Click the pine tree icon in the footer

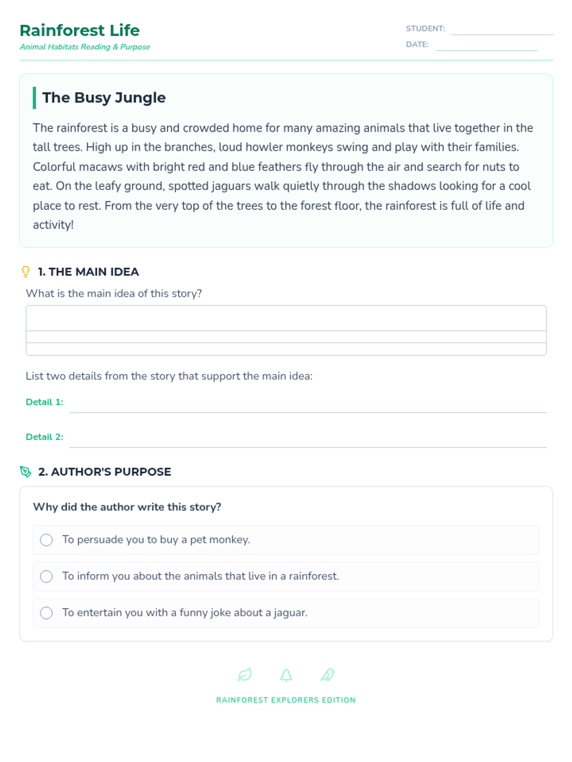pos(286,674)
